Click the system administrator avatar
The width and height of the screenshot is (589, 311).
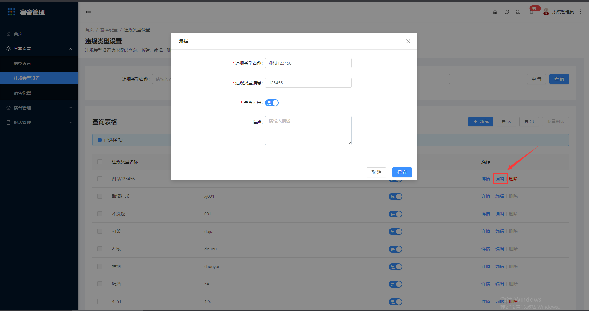point(546,12)
